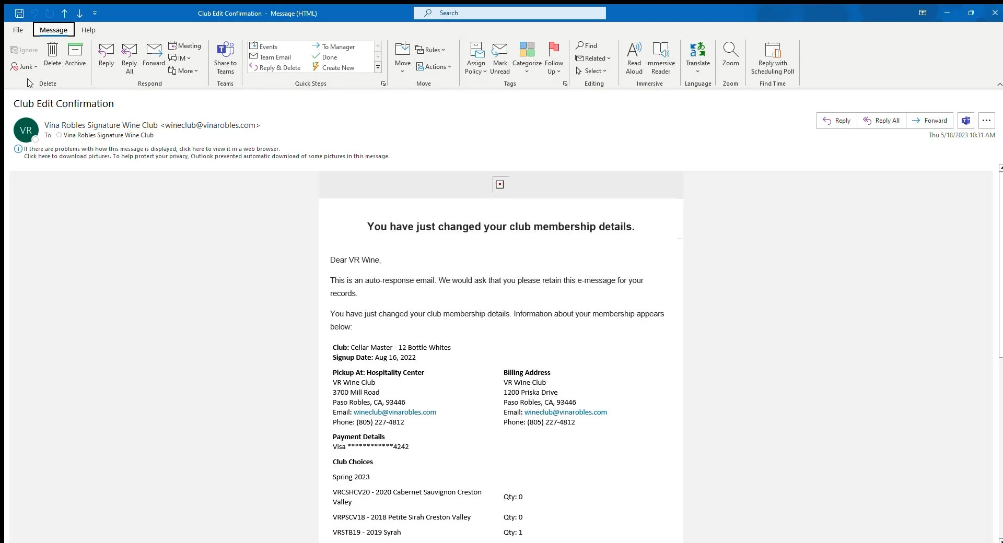Reply with a Meeting
This screenshot has height=543, width=1003.
point(184,45)
